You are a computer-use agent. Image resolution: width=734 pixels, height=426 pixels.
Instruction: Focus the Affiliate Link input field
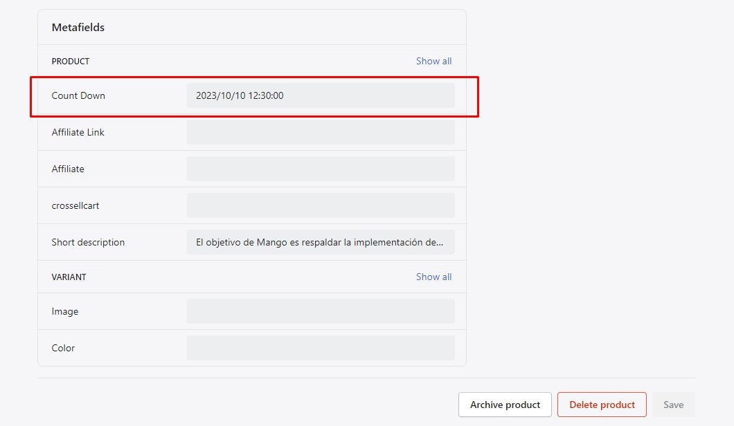[321, 132]
